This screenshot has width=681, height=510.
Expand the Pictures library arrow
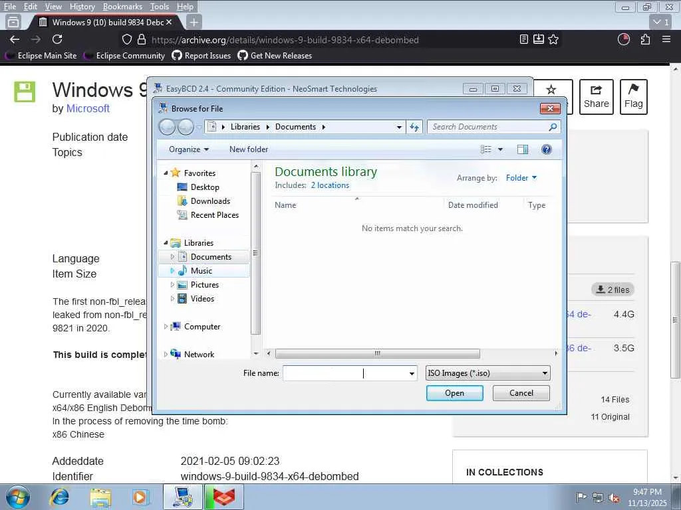[x=172, y=284]
